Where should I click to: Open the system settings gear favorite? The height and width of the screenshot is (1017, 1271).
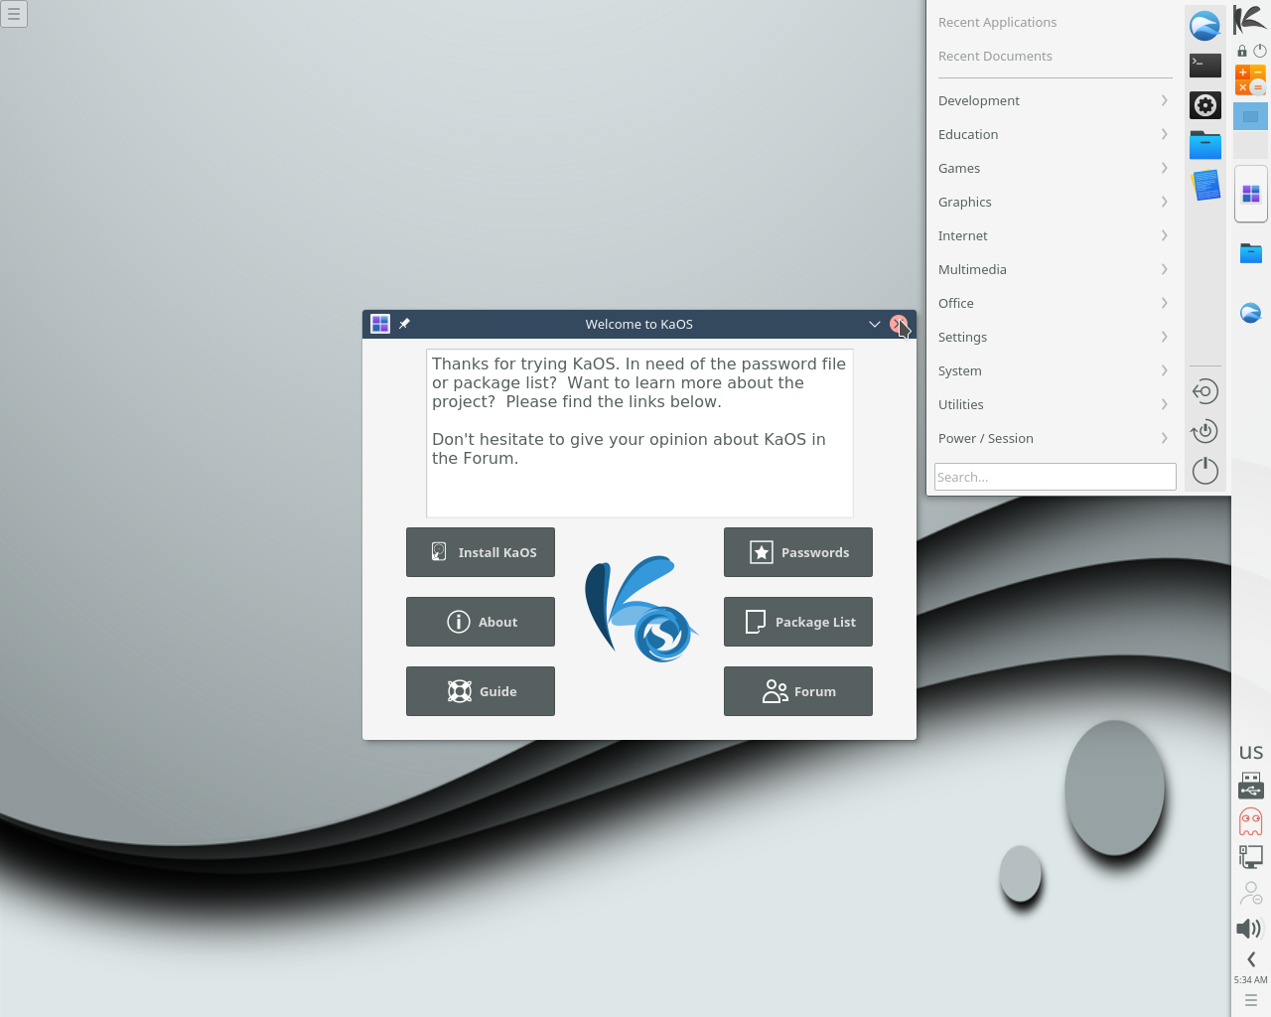click(1204, 105)
